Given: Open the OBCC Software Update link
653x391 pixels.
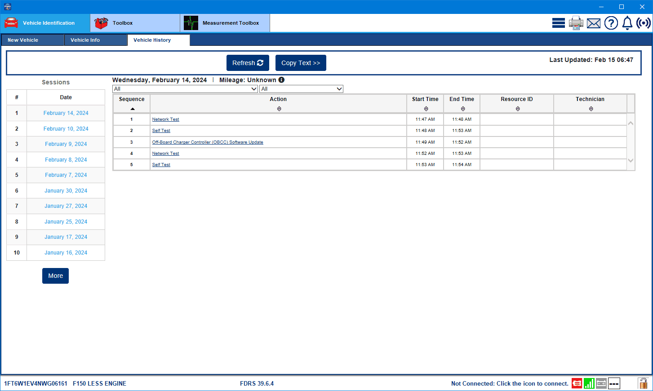Looking at the screenshot, I should (208, 142).
